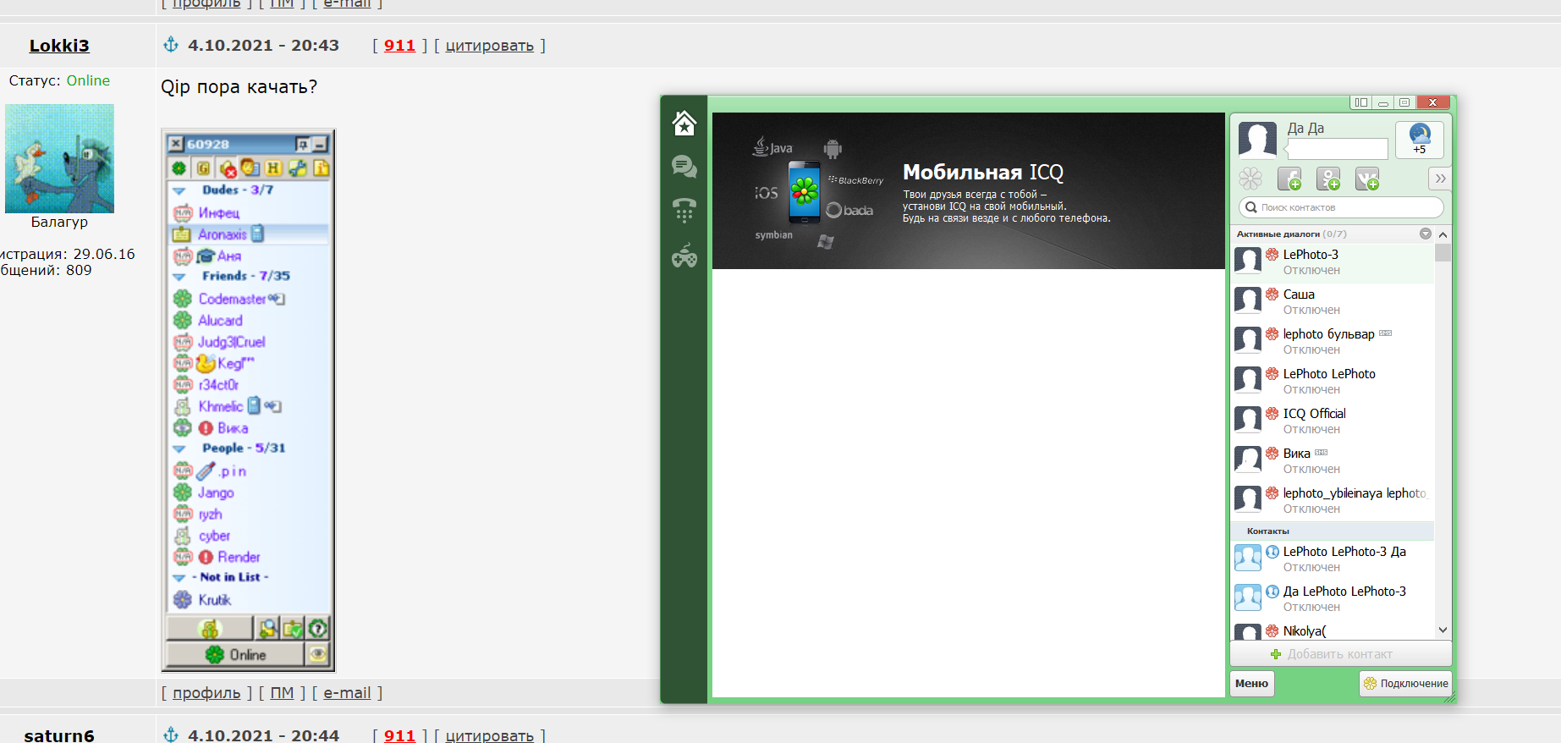Focus the Поиск контактов search field

coord(1341,207)
